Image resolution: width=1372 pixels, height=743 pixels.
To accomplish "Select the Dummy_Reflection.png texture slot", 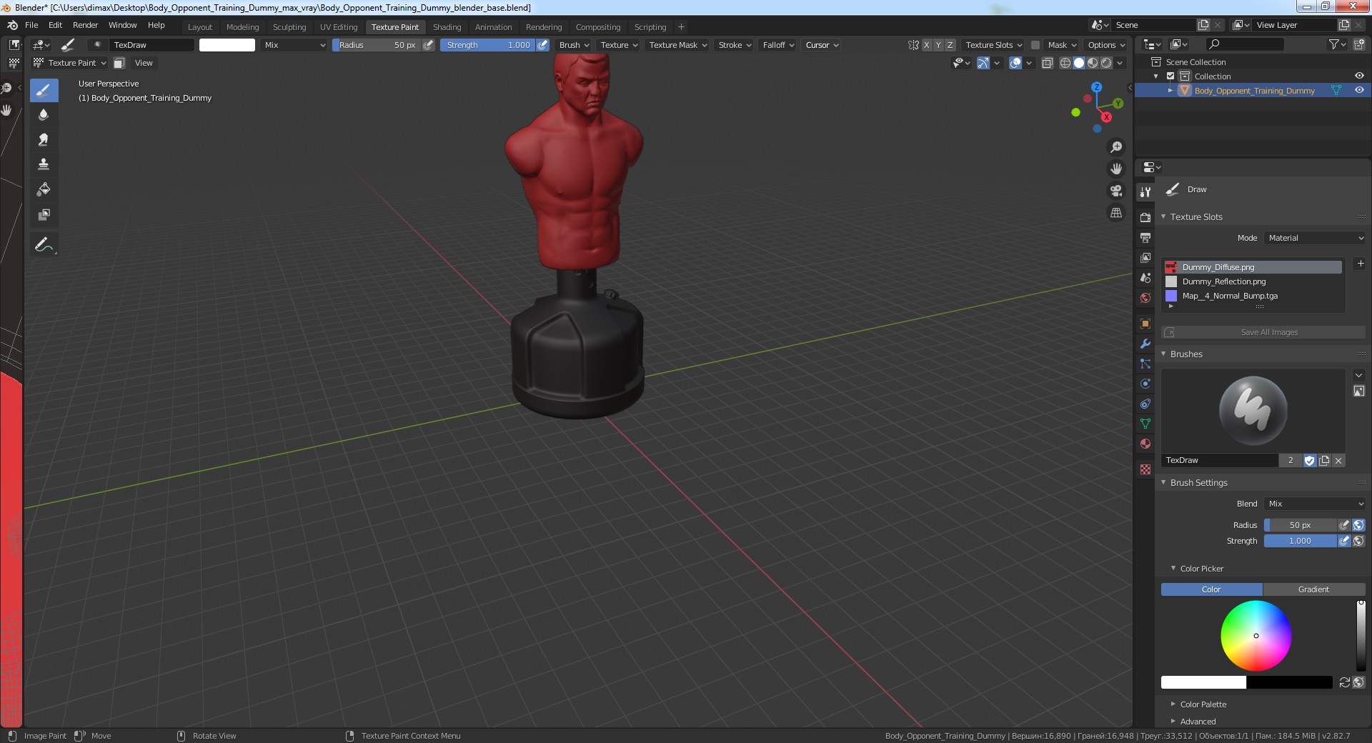I will [x=1253, y=281].
